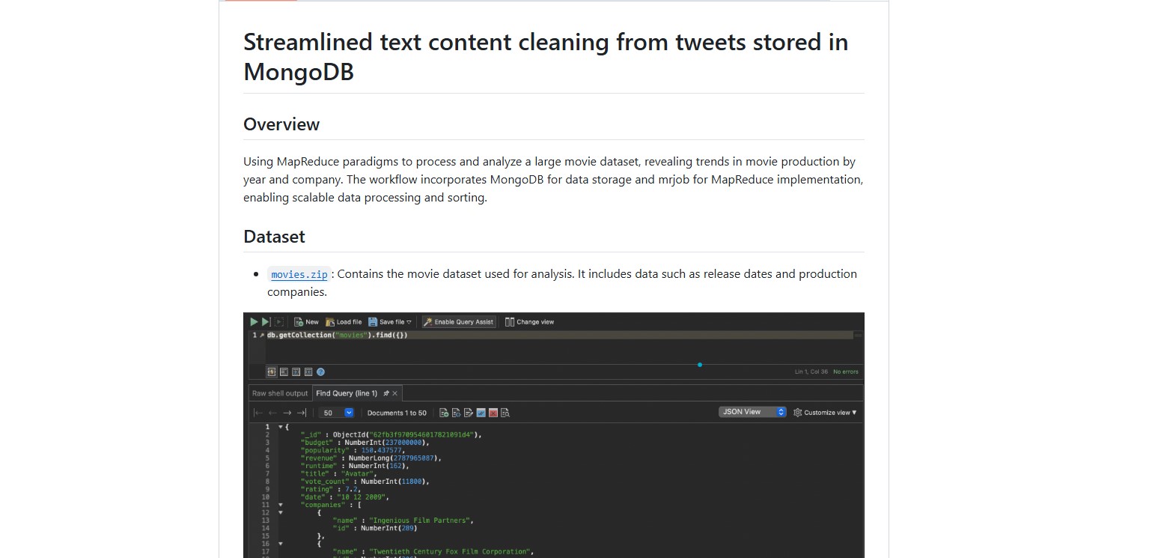Viewport: 1161px width, 558px height.
Task: Click the "rating" : 7.2 line
Action: [331, 489]
